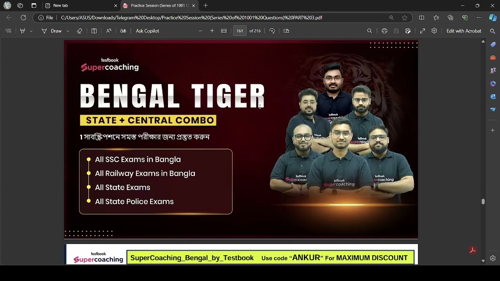Screen dimensions: 500x281
Task: Rotate the PDF page
Action: pyautogui.click(x=272, y=31)
